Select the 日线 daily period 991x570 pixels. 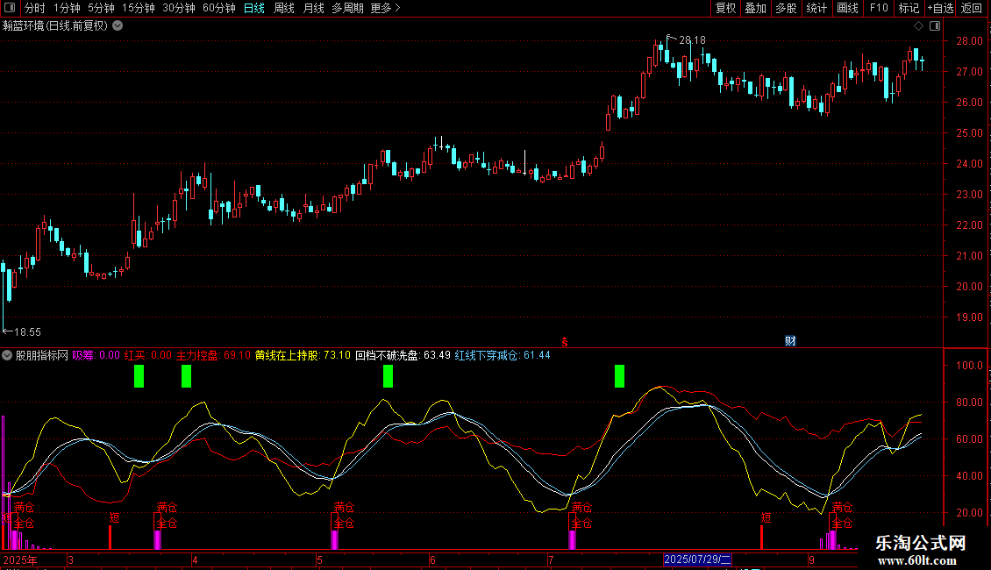click(x=254, y=8)
